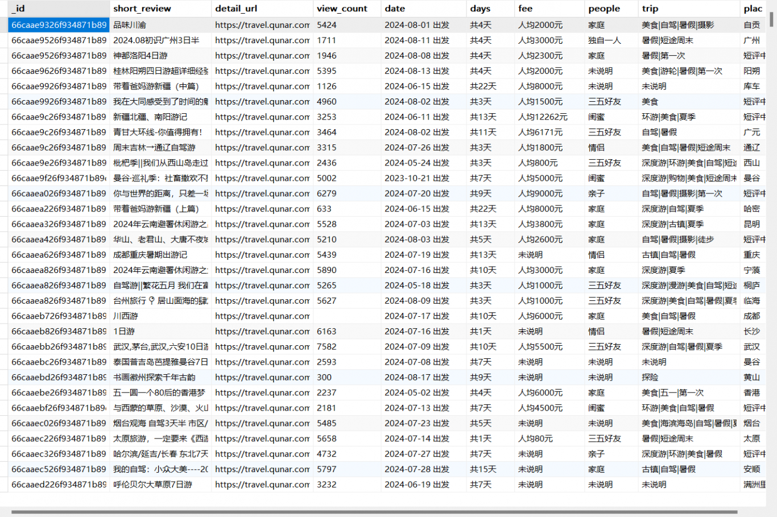This screenshot has width=777, height=517.
Task: Select review 青甘大环线-你值得拥有!
Action: point(160,132)
